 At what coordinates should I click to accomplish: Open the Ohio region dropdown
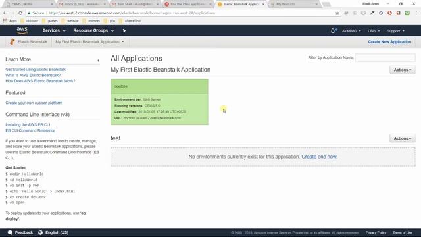coord(374,31)
